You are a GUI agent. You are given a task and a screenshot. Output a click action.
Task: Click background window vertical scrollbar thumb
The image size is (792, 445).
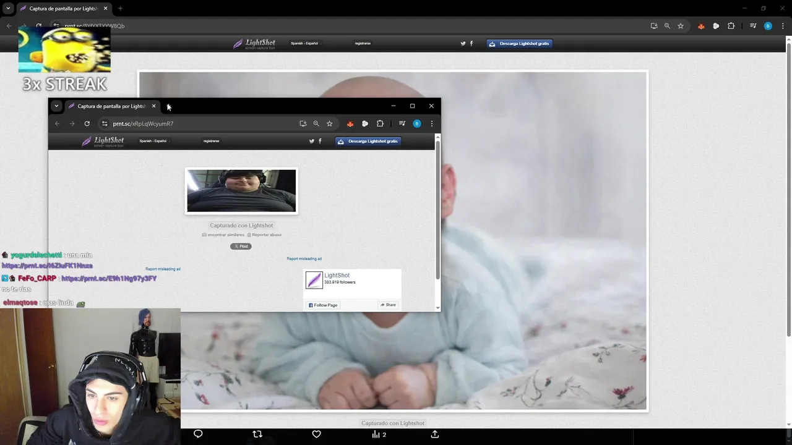coord(788,190)
